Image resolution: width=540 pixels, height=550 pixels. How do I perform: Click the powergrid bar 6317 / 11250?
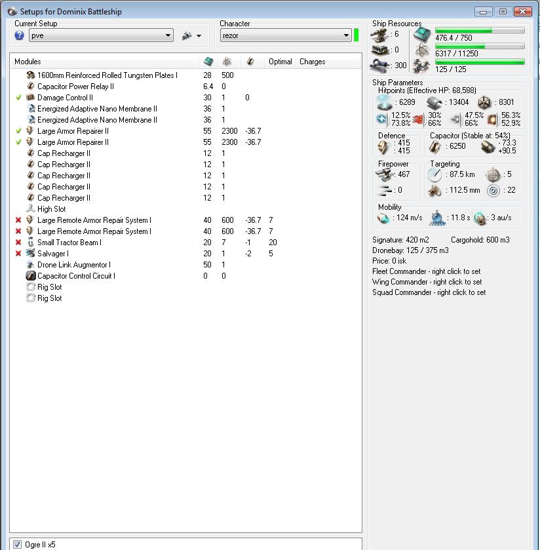[x=480, y=47]
